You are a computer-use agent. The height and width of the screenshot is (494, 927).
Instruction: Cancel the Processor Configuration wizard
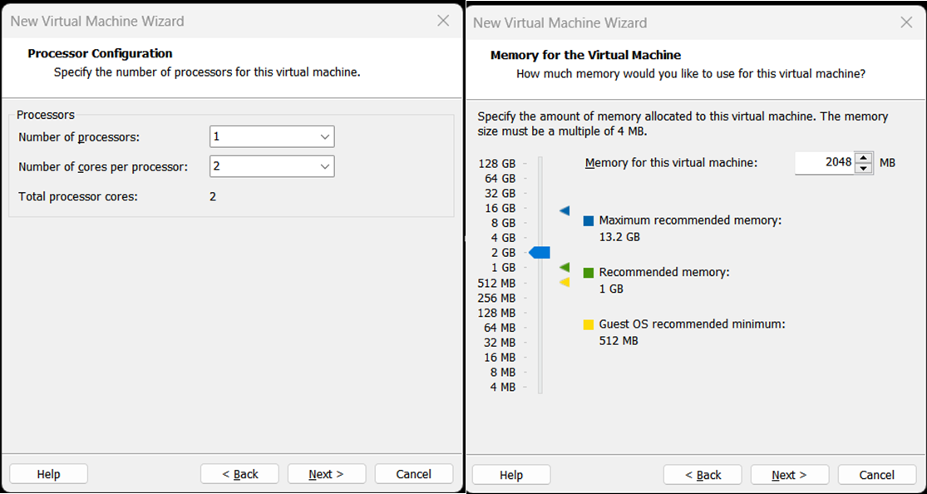click(x=414, y=474)
